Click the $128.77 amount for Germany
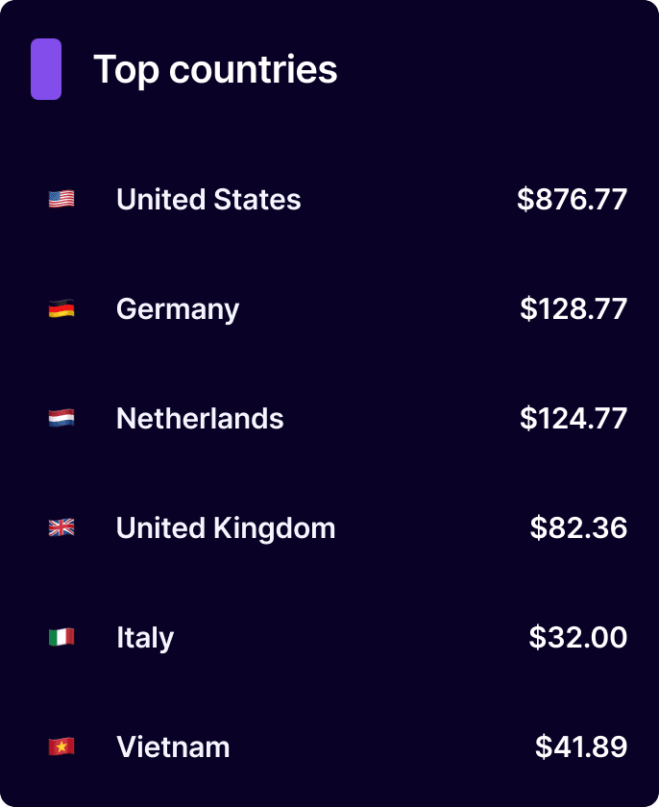The width and height of the screenshot is (659, 807). point(574,308)
